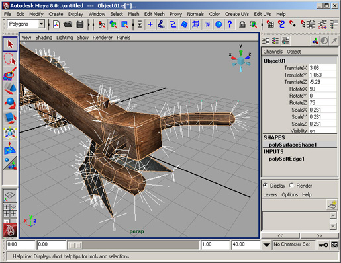Open the animation preferences icon
The width and height of the screenshot is (341, 263).
pos(334,244)
